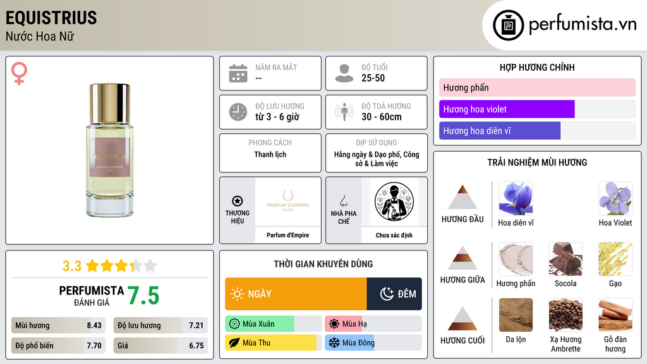Click the first gold rating star

[92, 265]
